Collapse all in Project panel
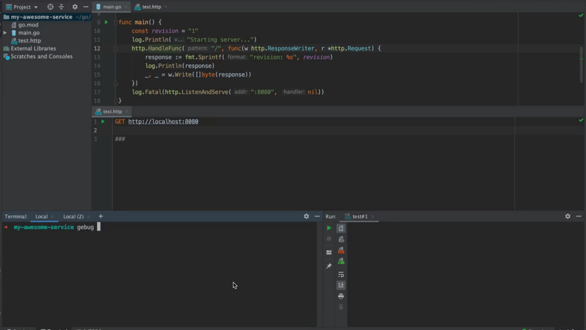Image resolution: width=586 pixels, height=330 pixels. [x=61, y=7]
